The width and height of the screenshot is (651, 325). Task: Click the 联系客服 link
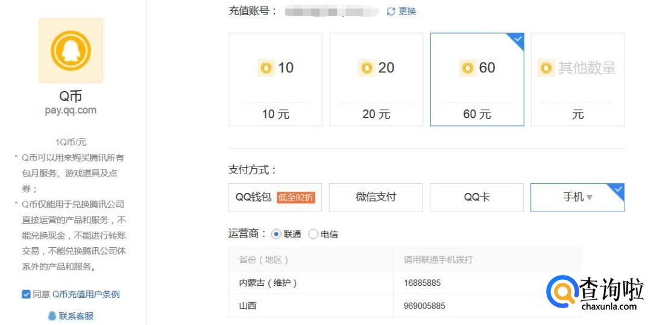point(76,316)
